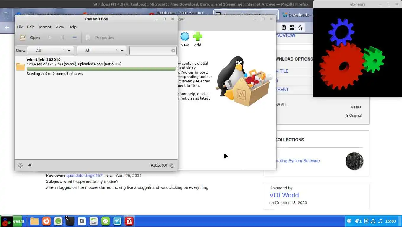The width and height of the screenshot is (402, 227).
Task: Bookmark this page with the star icon
Action: (x=300, y=27)
